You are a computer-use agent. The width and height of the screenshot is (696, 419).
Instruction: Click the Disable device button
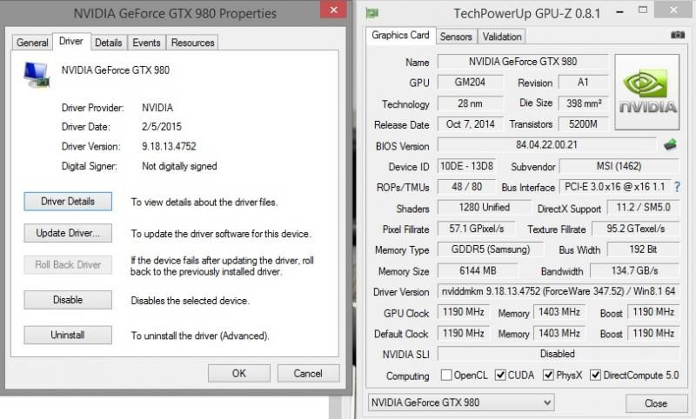coord(68,300)
